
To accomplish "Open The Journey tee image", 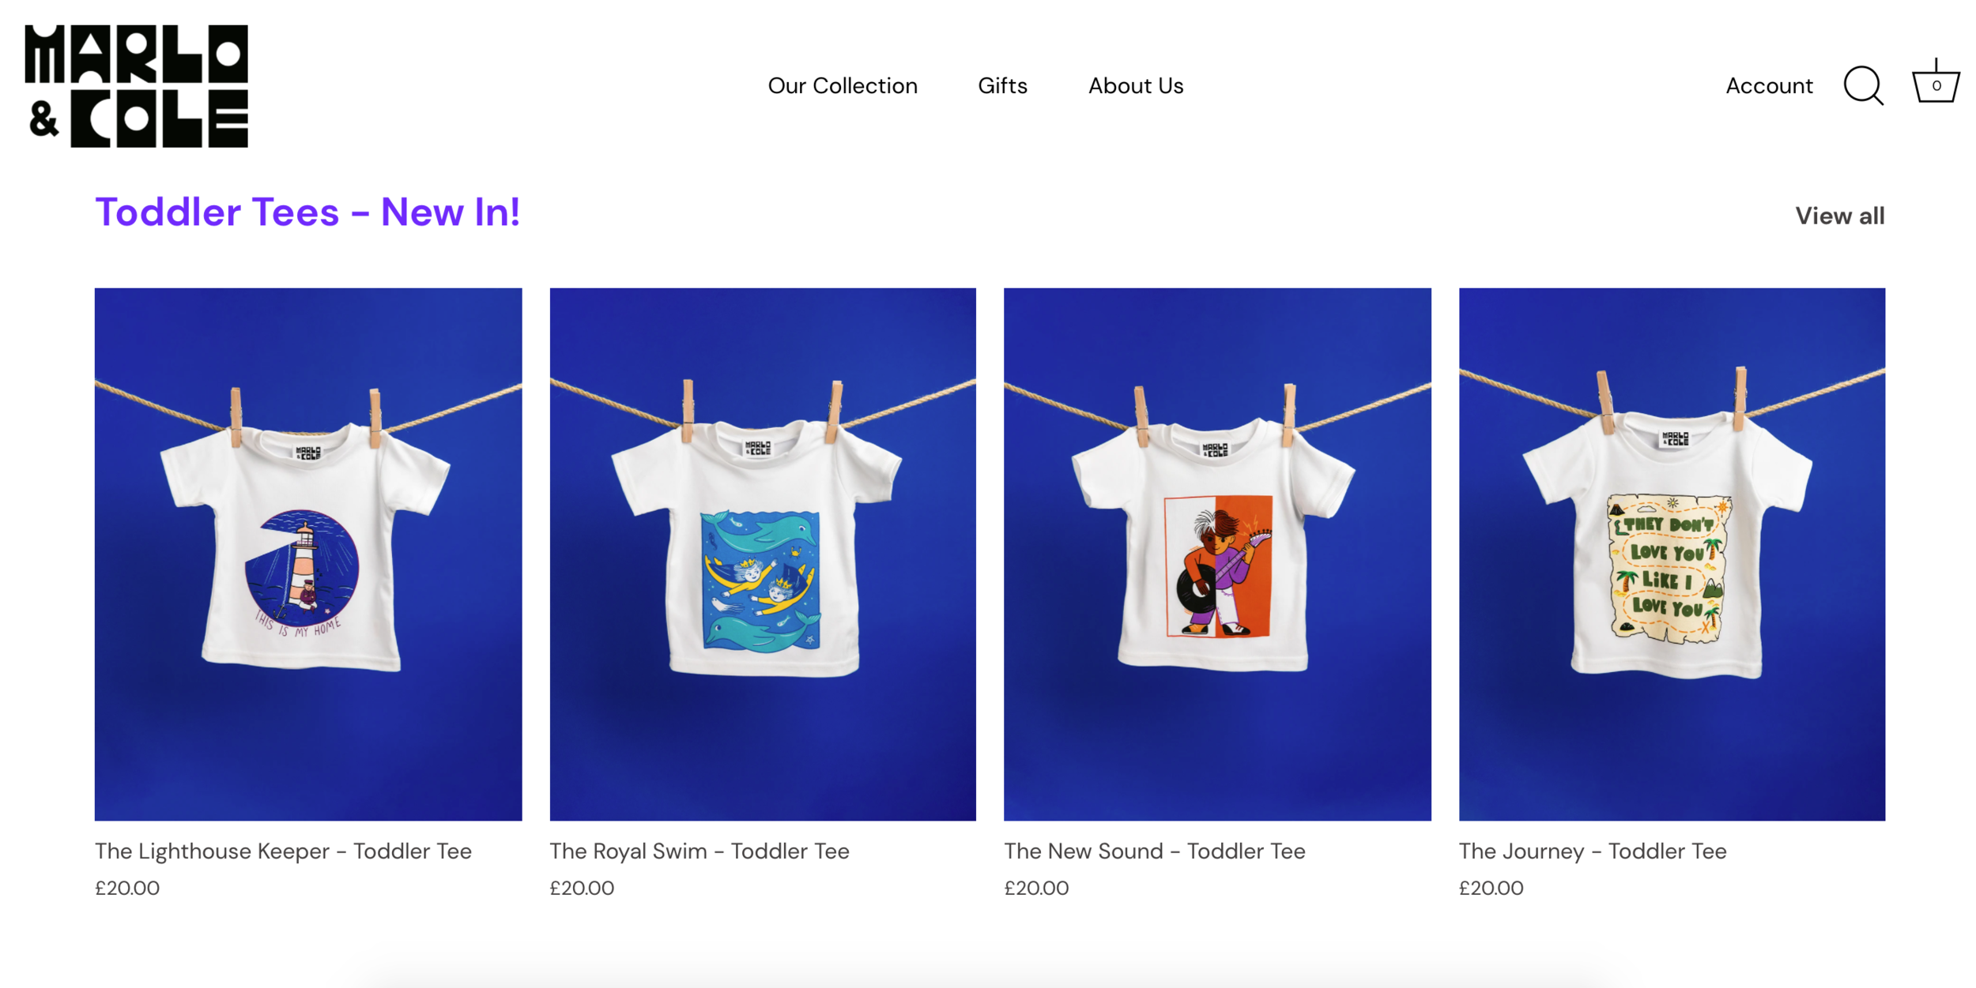I will (1672, 554).
